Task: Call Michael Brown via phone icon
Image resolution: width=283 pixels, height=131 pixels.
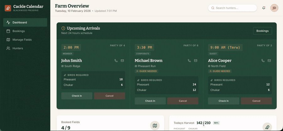Action: click(189, 60)
